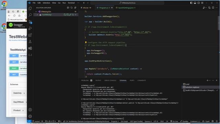The image size is (220, 124).
Task: Click the CRLF line ending indicator
Action: tap(162, 121)
